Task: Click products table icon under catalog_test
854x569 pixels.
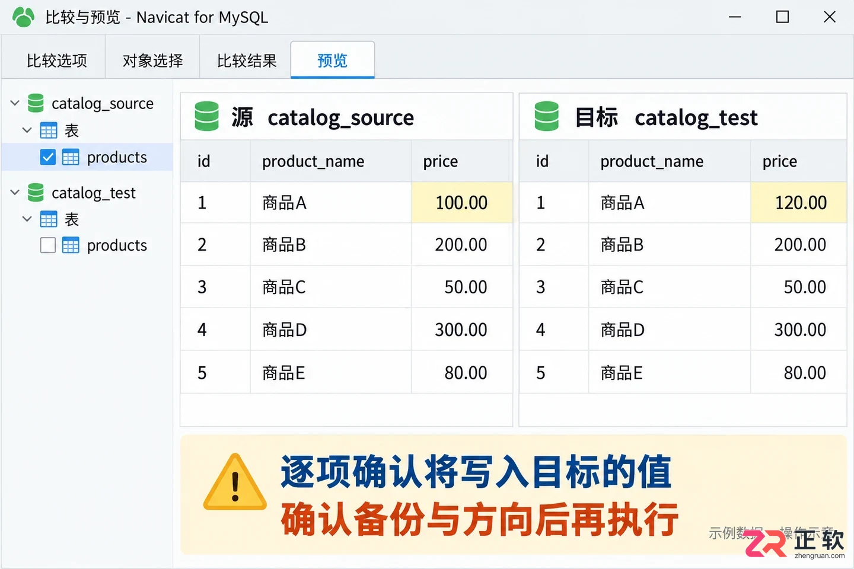Action: click(71, 245)
